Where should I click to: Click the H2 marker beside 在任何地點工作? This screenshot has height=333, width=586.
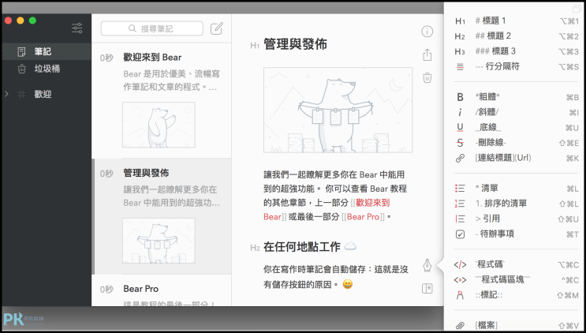tap(255, 248)
